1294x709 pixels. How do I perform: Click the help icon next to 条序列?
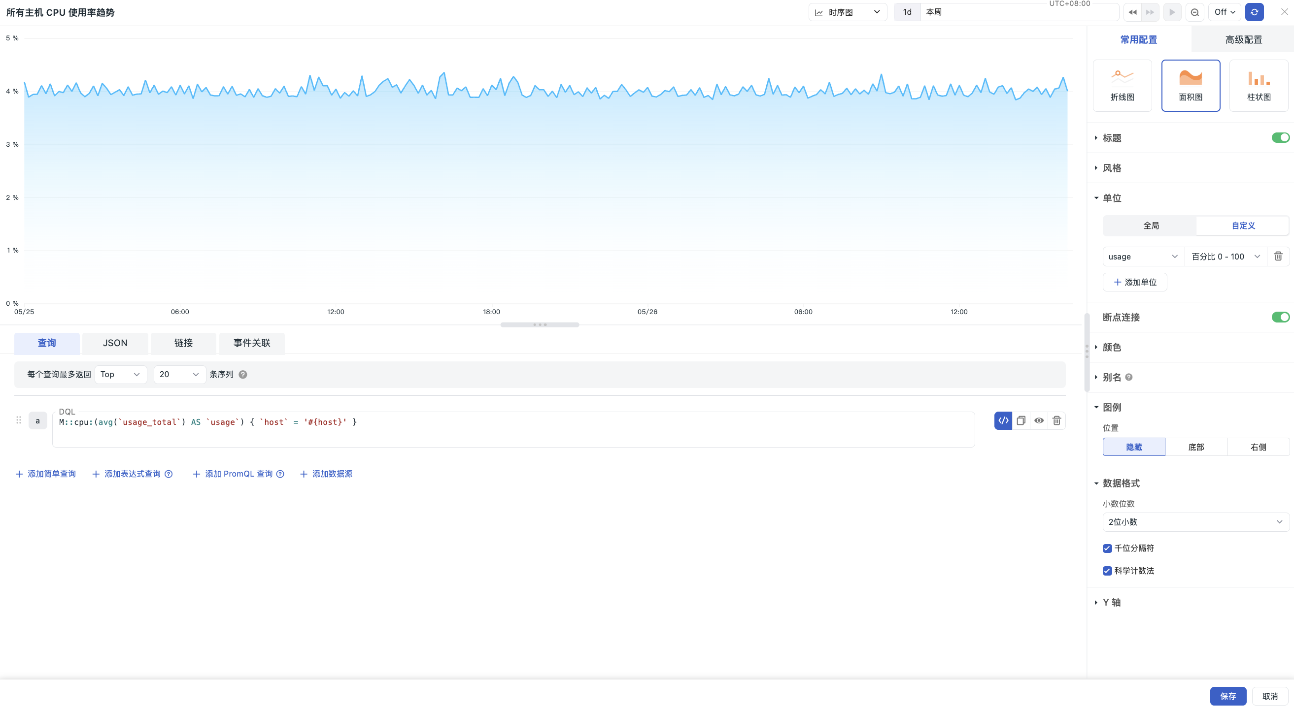click(242, 374)
